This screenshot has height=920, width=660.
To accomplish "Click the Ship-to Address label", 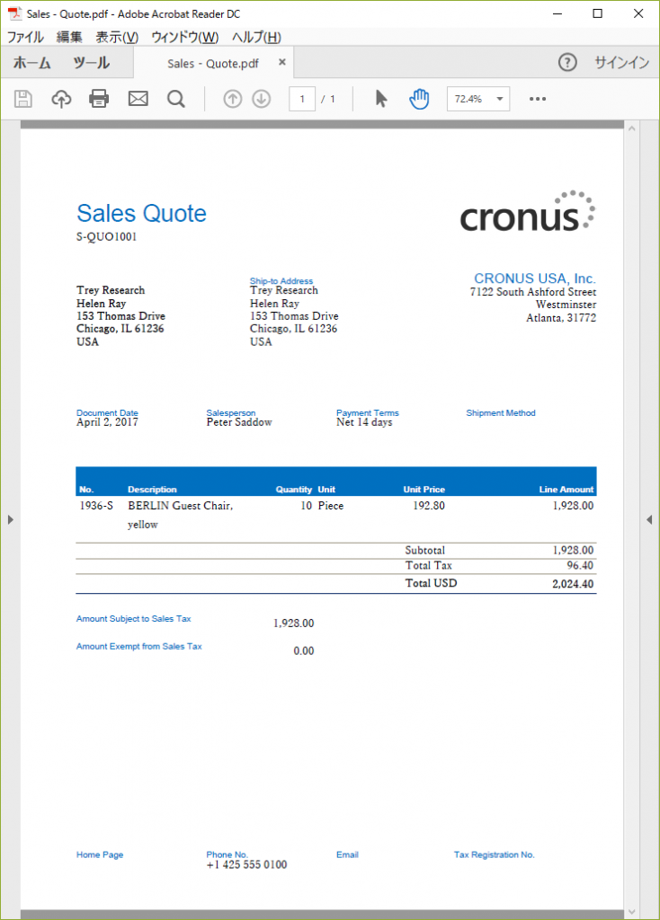I will tap(281, 281).
